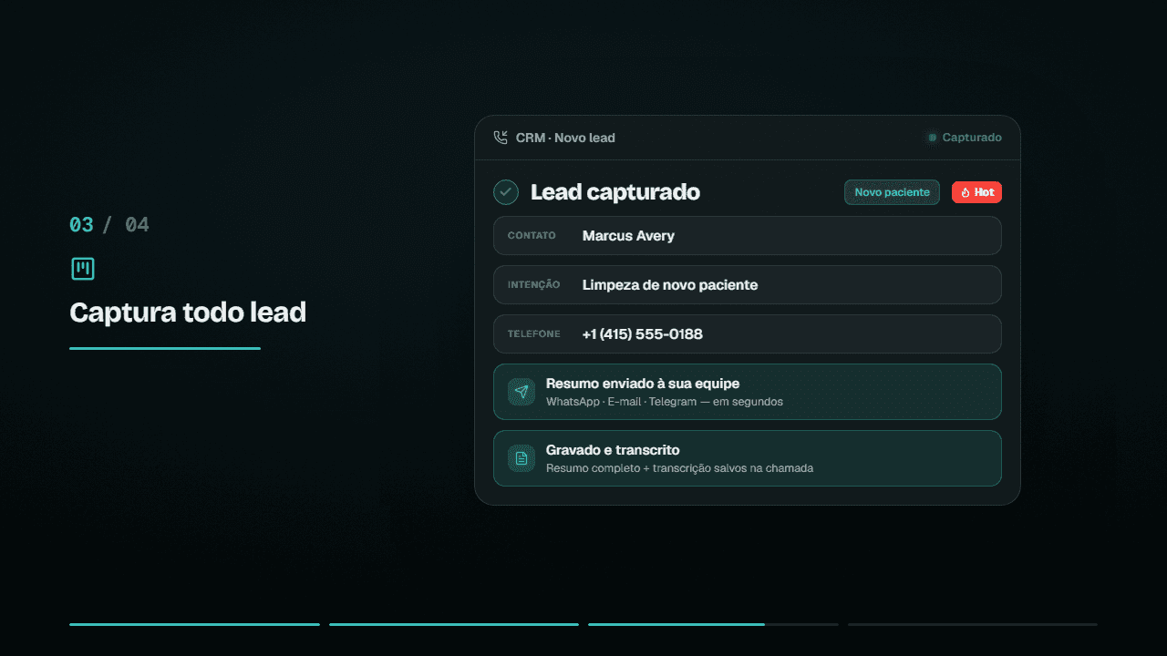Click Resumo completo + transcrição subtitle
This screenshot has height=656, width=1167.
click(679, 468)
